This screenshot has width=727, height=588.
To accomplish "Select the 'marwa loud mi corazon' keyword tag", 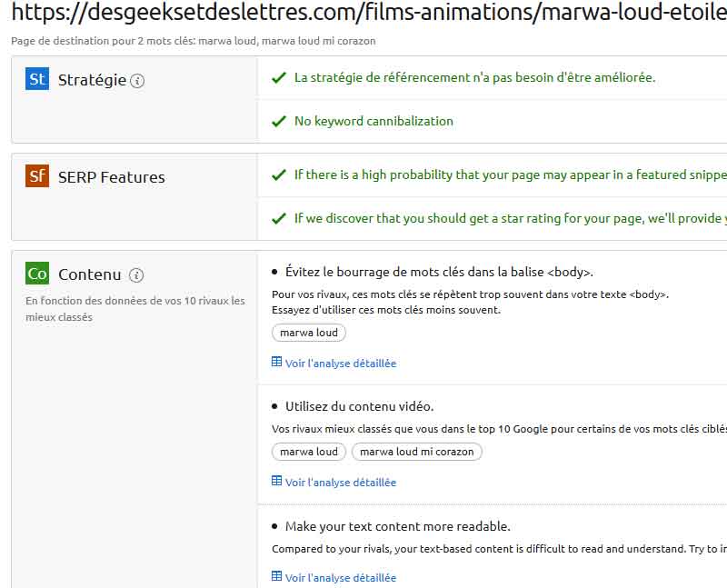I will pyautogui.click(x=417, y=452).
